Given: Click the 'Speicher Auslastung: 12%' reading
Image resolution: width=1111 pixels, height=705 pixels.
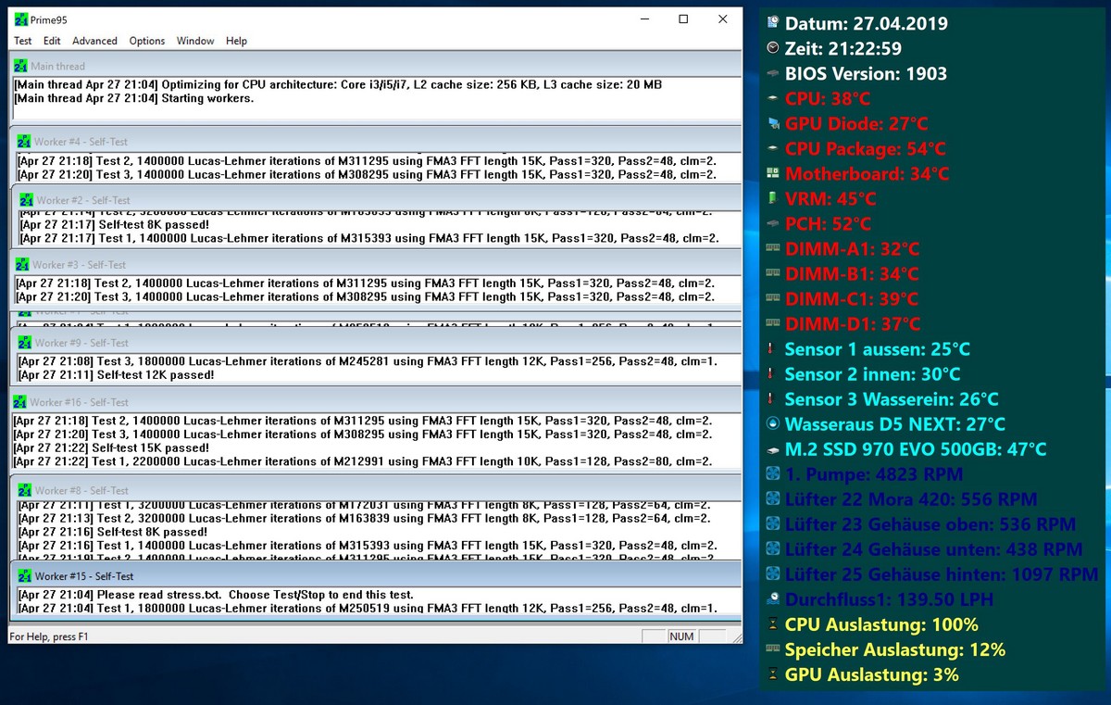Looking at the screenshot, I should (x=895, y=649).
